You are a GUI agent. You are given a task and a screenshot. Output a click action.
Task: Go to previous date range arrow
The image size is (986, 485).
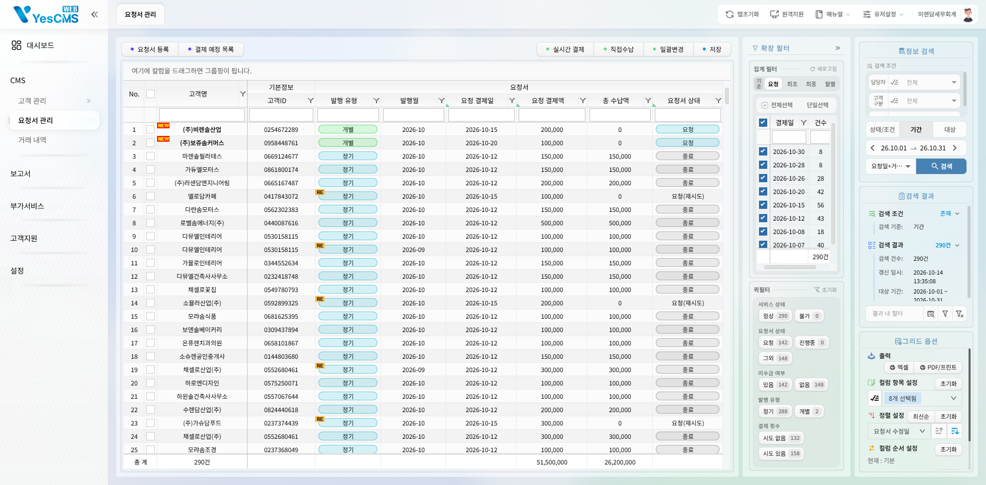tap(873, 148)
